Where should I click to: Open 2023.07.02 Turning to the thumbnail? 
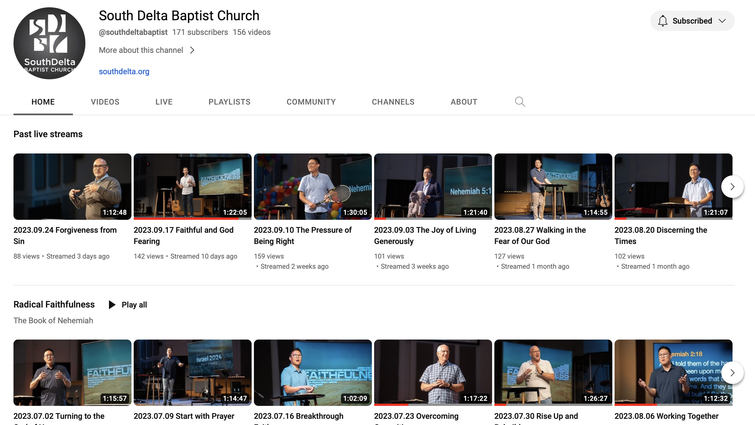pyautogui.click(x=72, y=373)
